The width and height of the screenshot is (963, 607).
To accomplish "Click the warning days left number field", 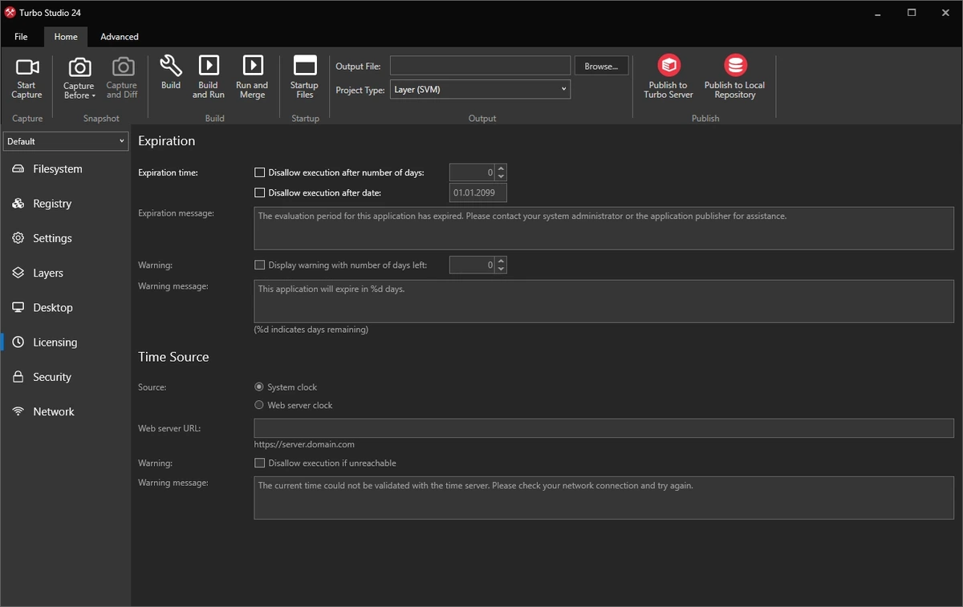I will click(x=472, y=265).
